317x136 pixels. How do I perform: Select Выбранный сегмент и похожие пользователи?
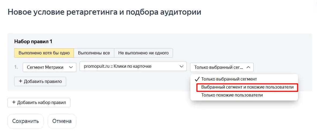pos(247,87)
